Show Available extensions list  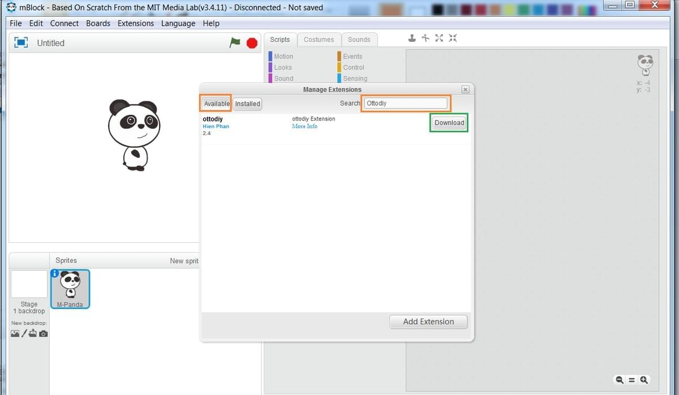click(x=217, y=104)
